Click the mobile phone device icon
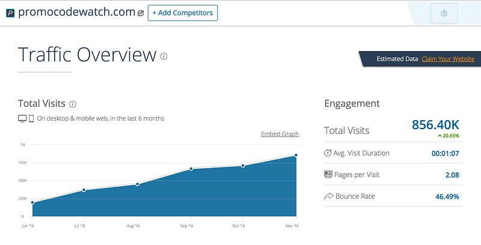Screen dimensions: 481x245 [x=31, y=118]
